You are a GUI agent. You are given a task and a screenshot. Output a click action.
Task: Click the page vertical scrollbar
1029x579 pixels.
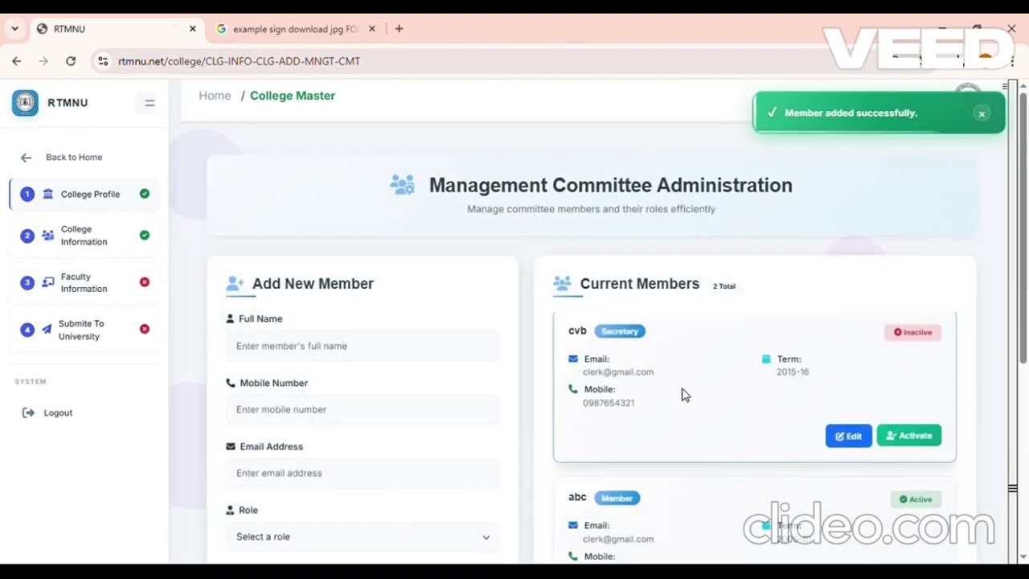click(x=1023, y=228)
